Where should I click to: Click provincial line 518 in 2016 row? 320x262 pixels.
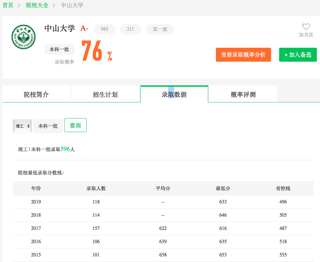point(283,241)
